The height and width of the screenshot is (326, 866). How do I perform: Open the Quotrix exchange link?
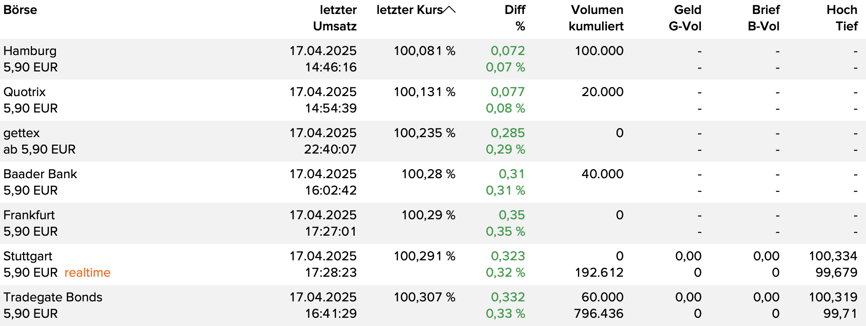25,92
